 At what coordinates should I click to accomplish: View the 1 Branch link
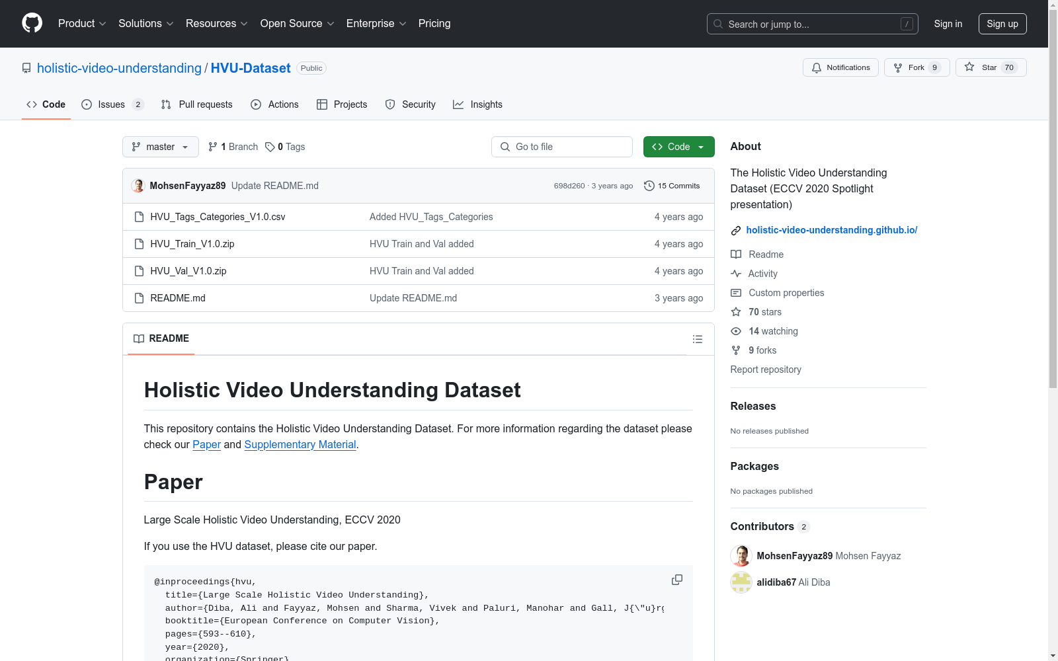click(x=233, y=147)
